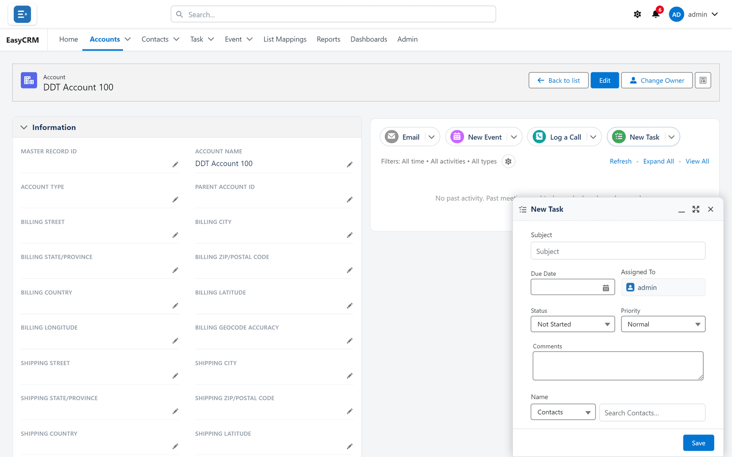This screenshot has height=457, width=732.
Task: Focus the task Subject input field
Action: point(618,251)
